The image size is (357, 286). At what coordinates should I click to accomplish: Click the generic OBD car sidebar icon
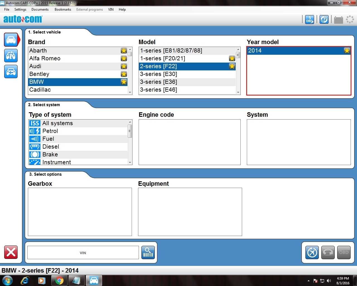click(x=11, y=71)
